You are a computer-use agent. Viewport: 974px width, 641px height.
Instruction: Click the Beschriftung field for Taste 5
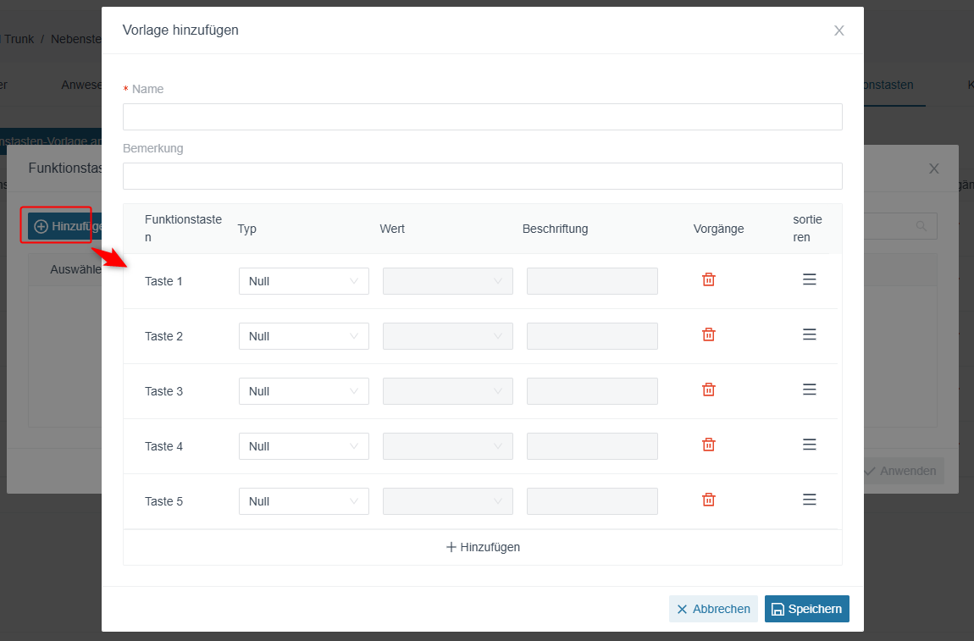pyautogui.click(x=592, y=501)
